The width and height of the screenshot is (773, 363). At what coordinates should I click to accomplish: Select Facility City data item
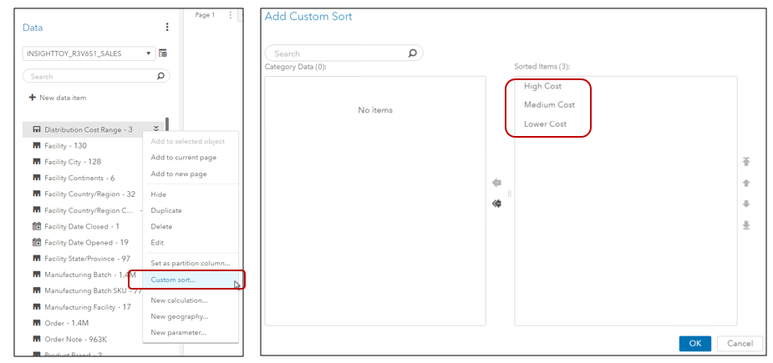pos(73,162)
